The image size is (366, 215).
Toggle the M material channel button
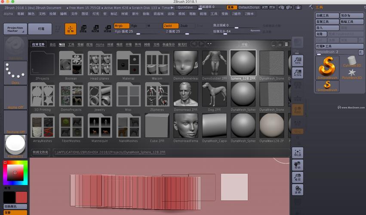[x=154, y=26]
